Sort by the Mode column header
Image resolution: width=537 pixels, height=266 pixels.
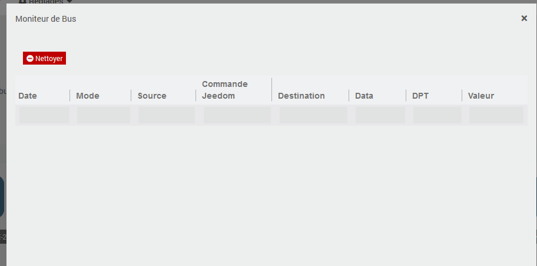coord(88,96)
